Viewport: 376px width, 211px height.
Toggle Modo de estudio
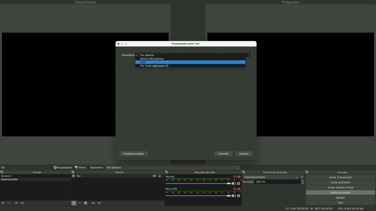[340, 193]
